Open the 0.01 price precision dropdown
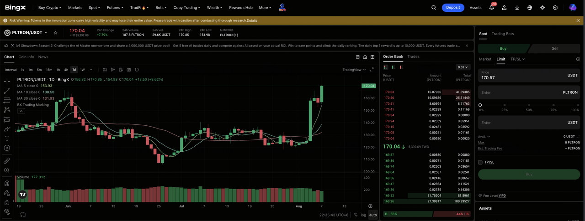This screenshot has width=585, height=221. [x=463, y=67]
